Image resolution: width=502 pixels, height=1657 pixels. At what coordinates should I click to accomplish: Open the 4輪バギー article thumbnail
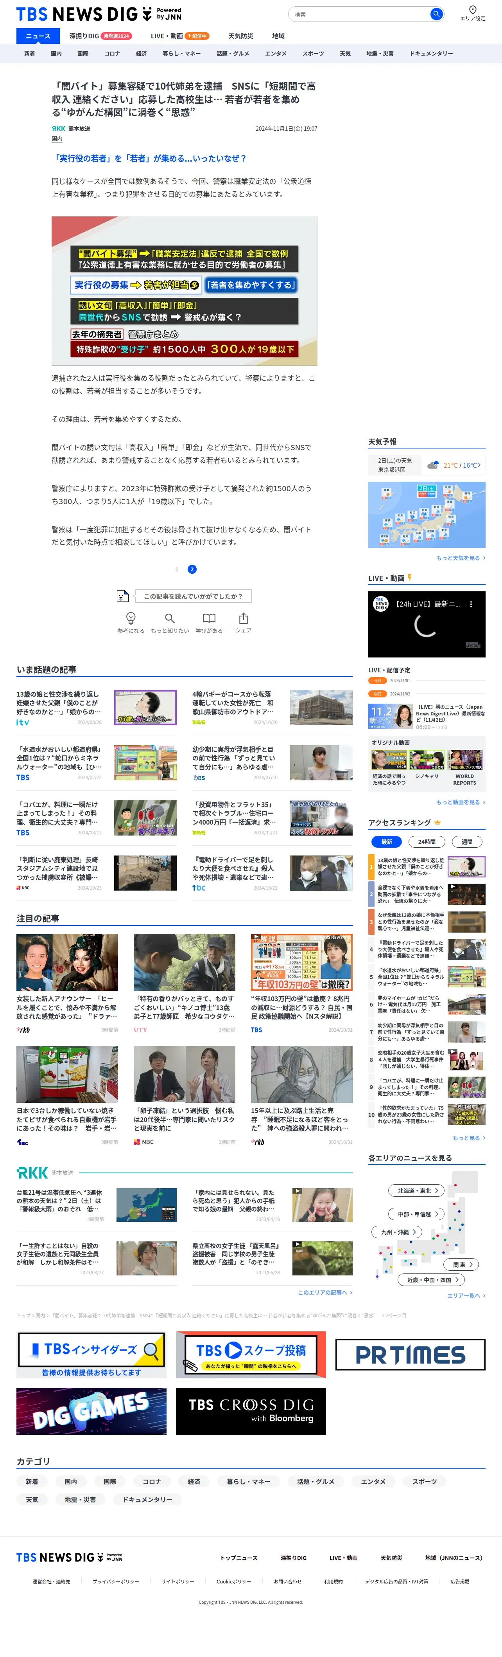(x=321, y=708)
